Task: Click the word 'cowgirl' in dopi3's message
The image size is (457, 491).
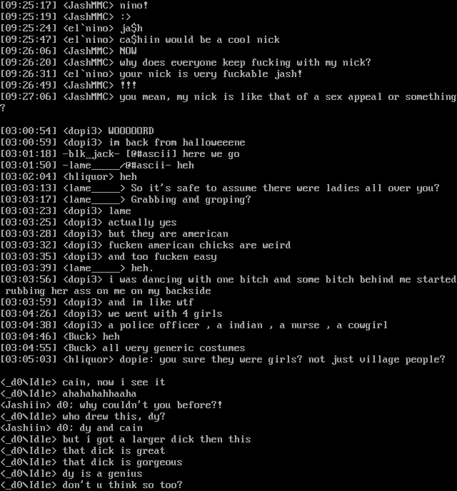Action: coord(368,325)
